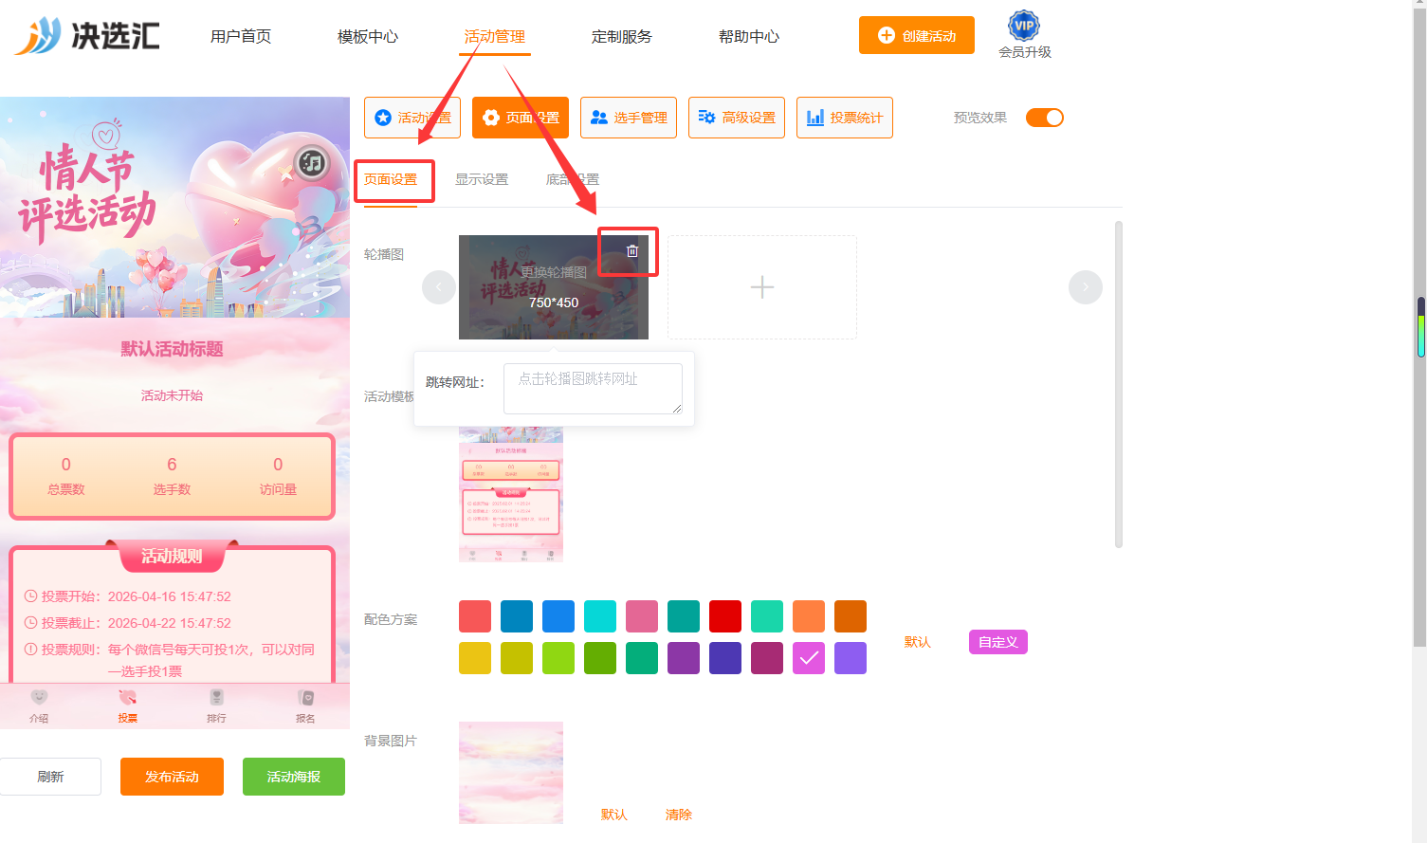Click 清除 to clear background image
Viewport: 1427px width, 843px height.
pyautogui.click(x=679, y=815)
